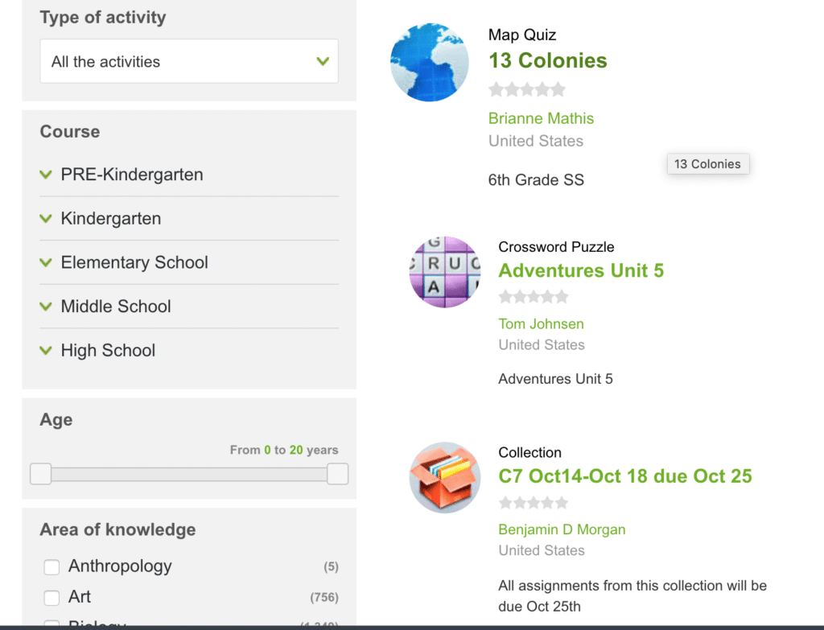824x630 pixels.
Task: Click star rating under Adventures Unit 5
Action: click(x=534, y=297)
